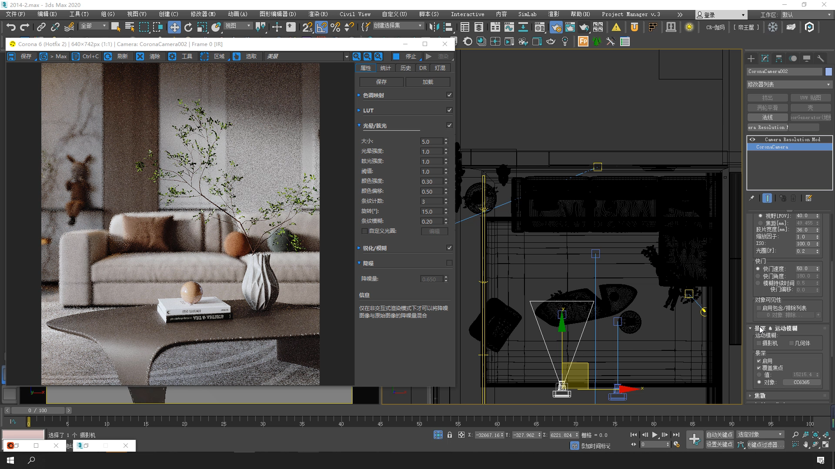Open the 渲染(R) menu
The width and height of the screenshot is (835, 469).
coord(318,14)
